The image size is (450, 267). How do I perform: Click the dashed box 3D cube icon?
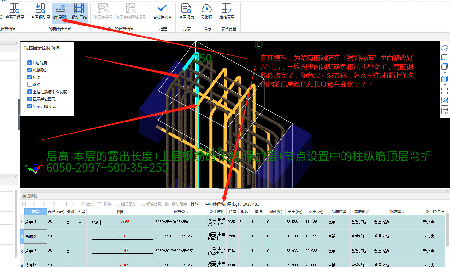(444, 100)
